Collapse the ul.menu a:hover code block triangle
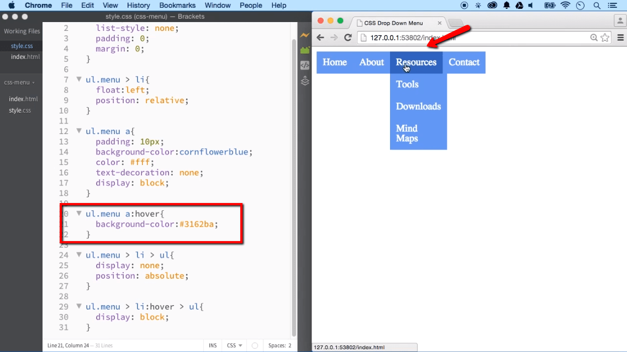Viewport: 627px width, 352px height. [x=79, y=214]
